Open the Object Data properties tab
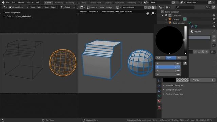Screen dimensions: 217x122 pos(159,96)
